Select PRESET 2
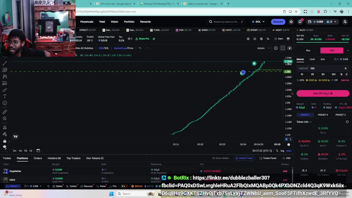The width and height of the screenshot is (352, 198). point(323,115)
